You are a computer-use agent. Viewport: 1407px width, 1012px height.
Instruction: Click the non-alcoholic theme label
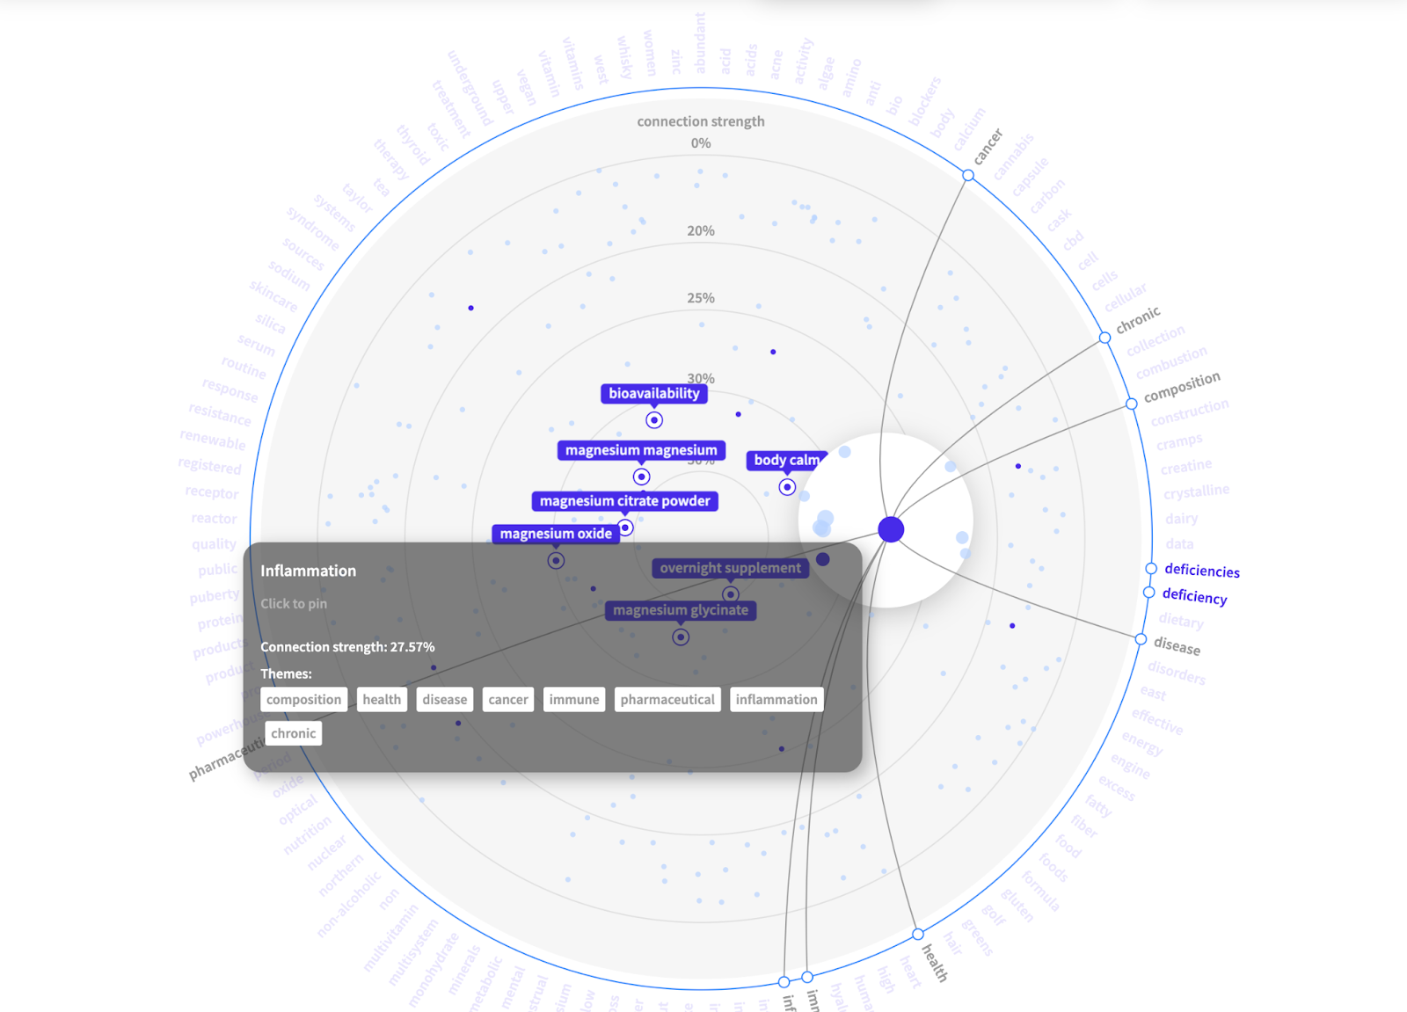pos(349,904)
